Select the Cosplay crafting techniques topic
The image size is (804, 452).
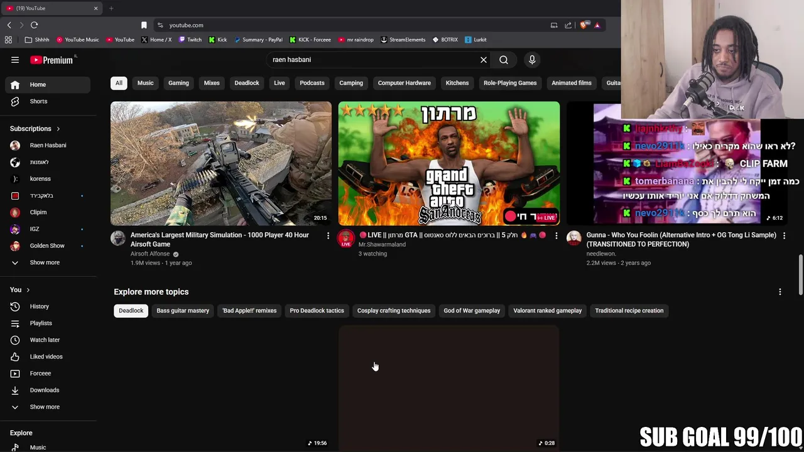(x=394, y=311)
